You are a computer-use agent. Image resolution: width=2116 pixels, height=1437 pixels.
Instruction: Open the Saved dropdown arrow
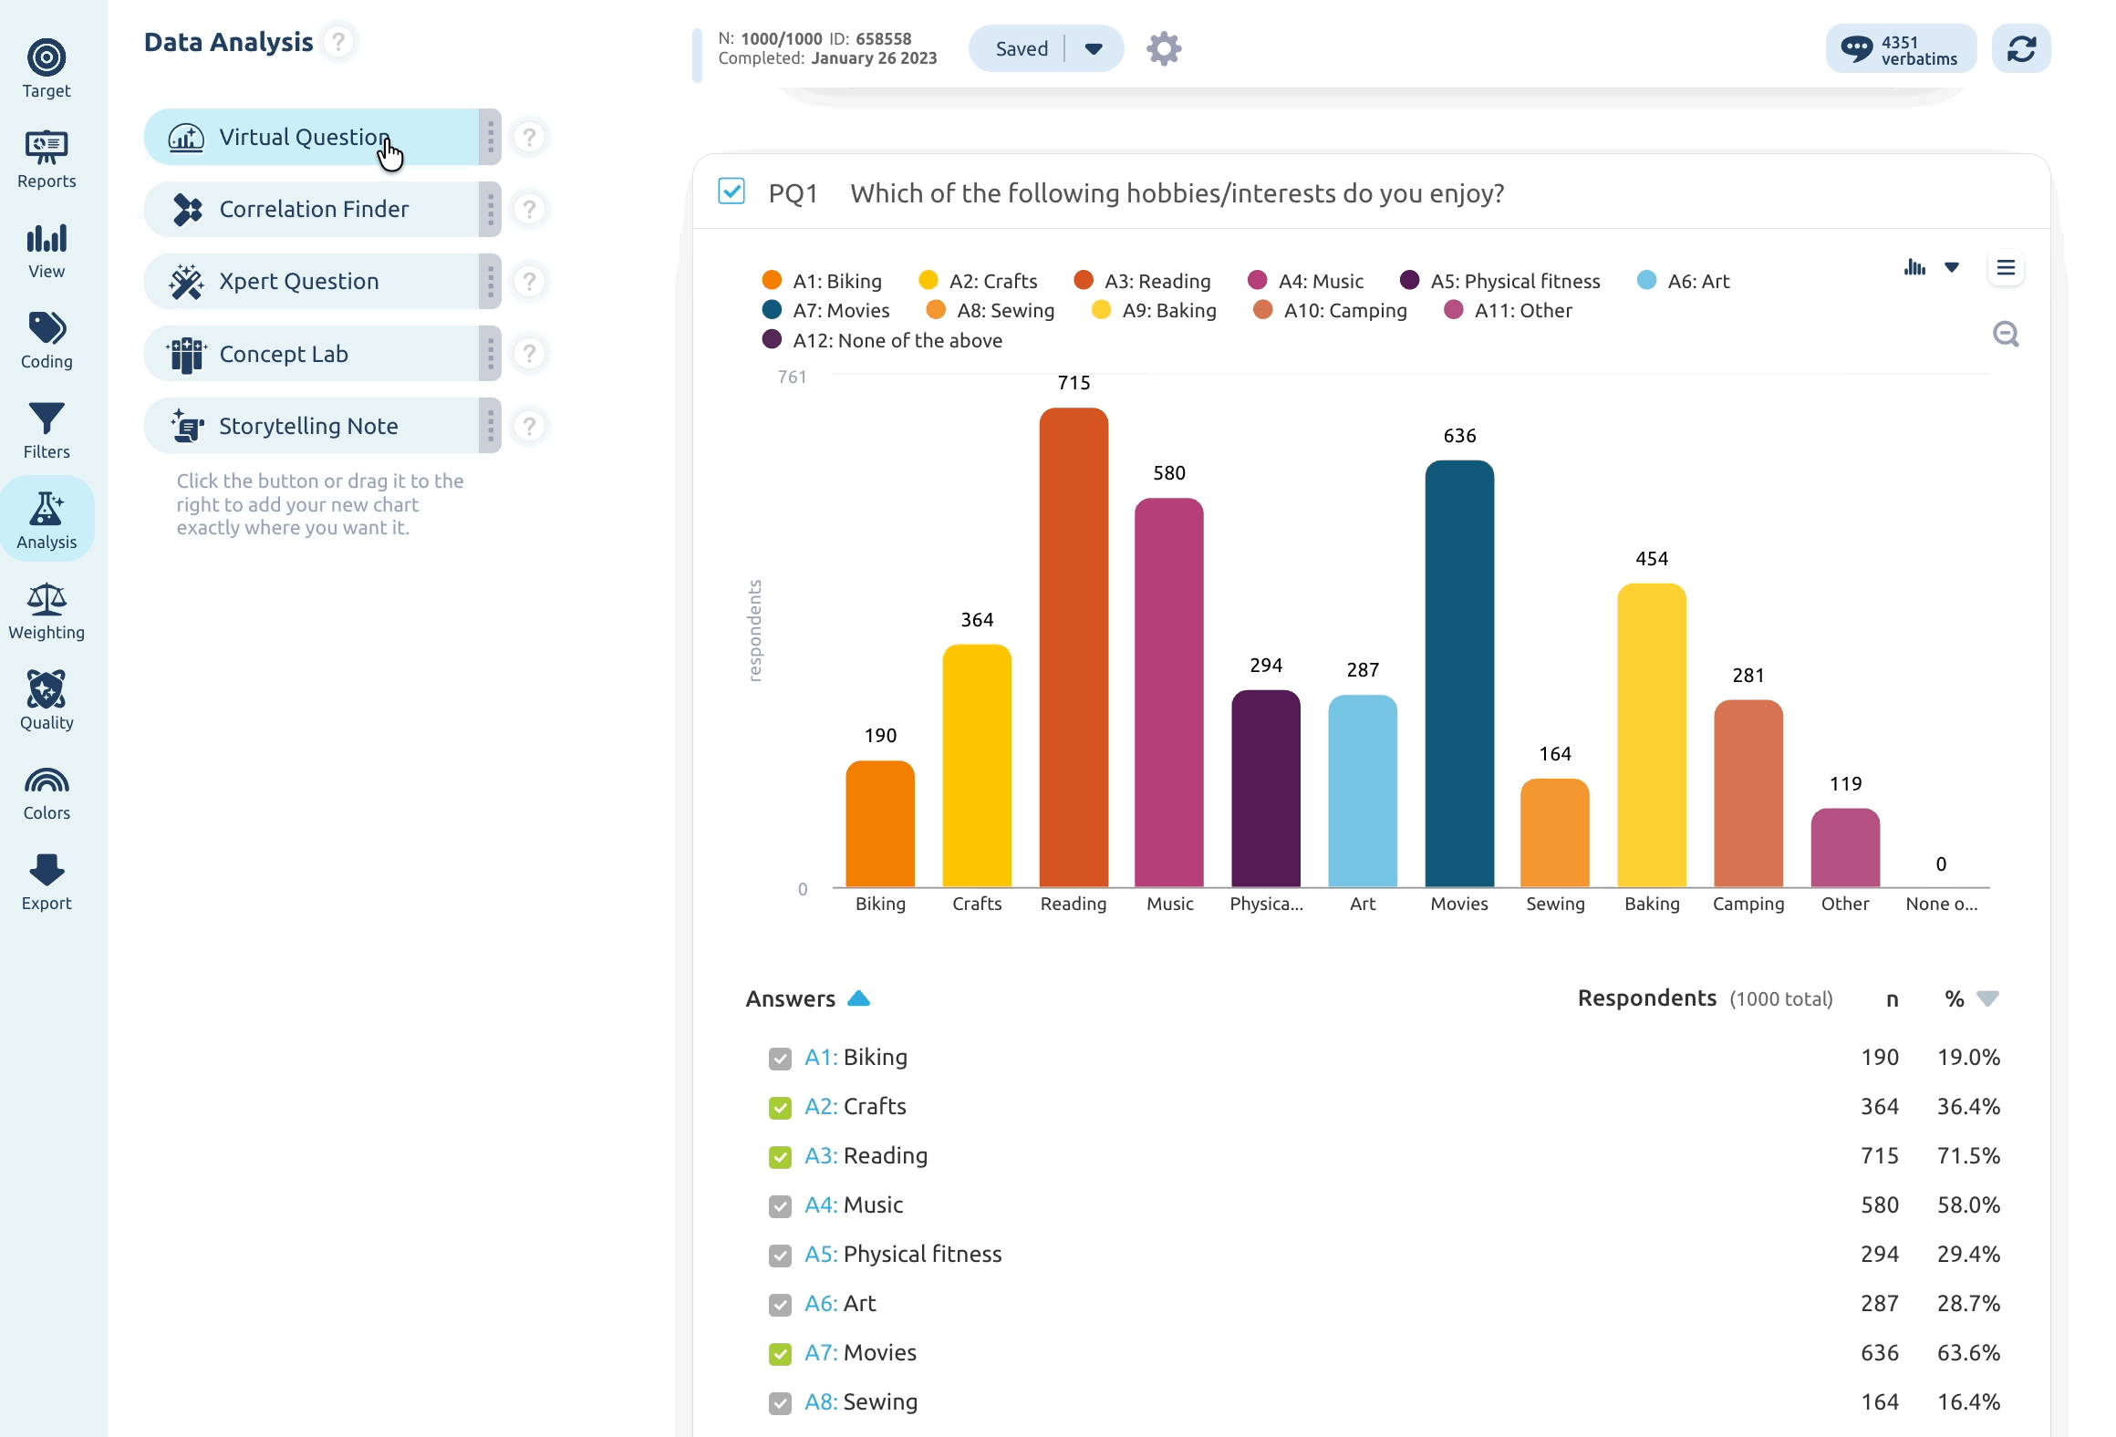tap(1094, 48)
